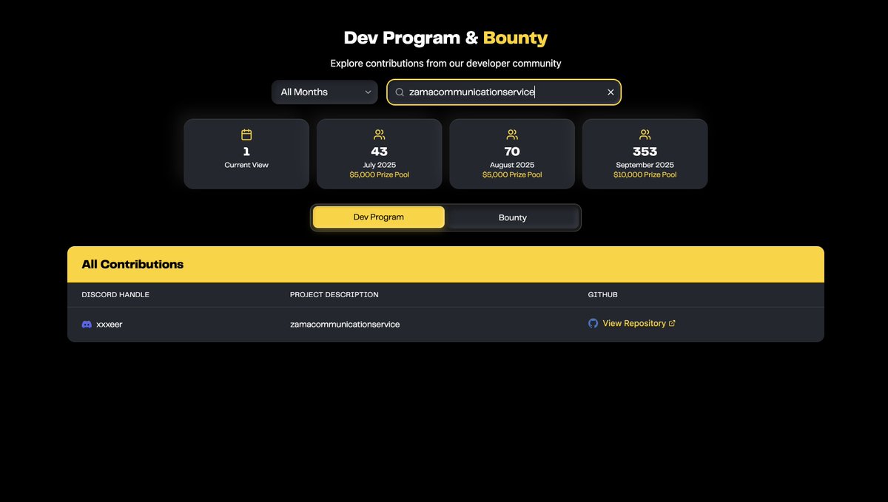Select the September 2025 card showing 353
This screenshot has height=502, width=888.
pos(645,154)
